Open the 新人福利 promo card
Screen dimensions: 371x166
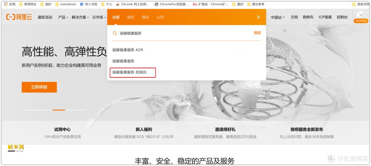[x=144, y=133]
